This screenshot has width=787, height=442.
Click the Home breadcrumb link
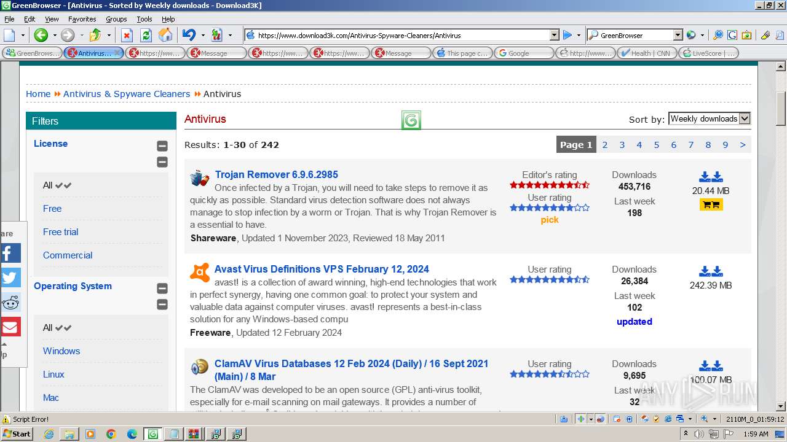38,94
